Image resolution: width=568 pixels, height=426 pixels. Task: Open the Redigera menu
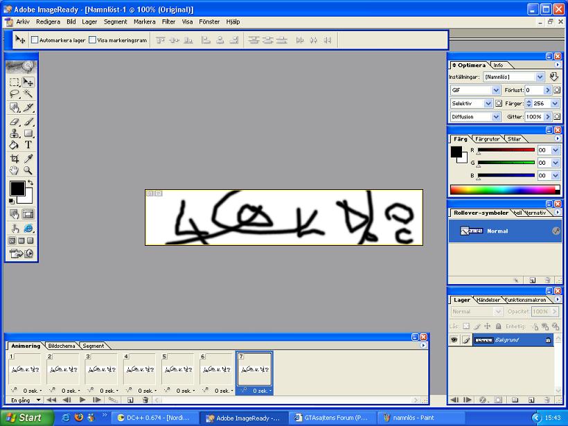point(48,21)
